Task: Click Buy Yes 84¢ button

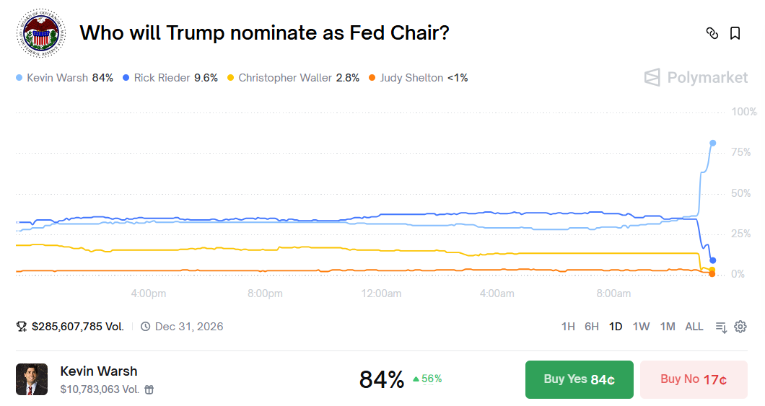Action: 579,379
